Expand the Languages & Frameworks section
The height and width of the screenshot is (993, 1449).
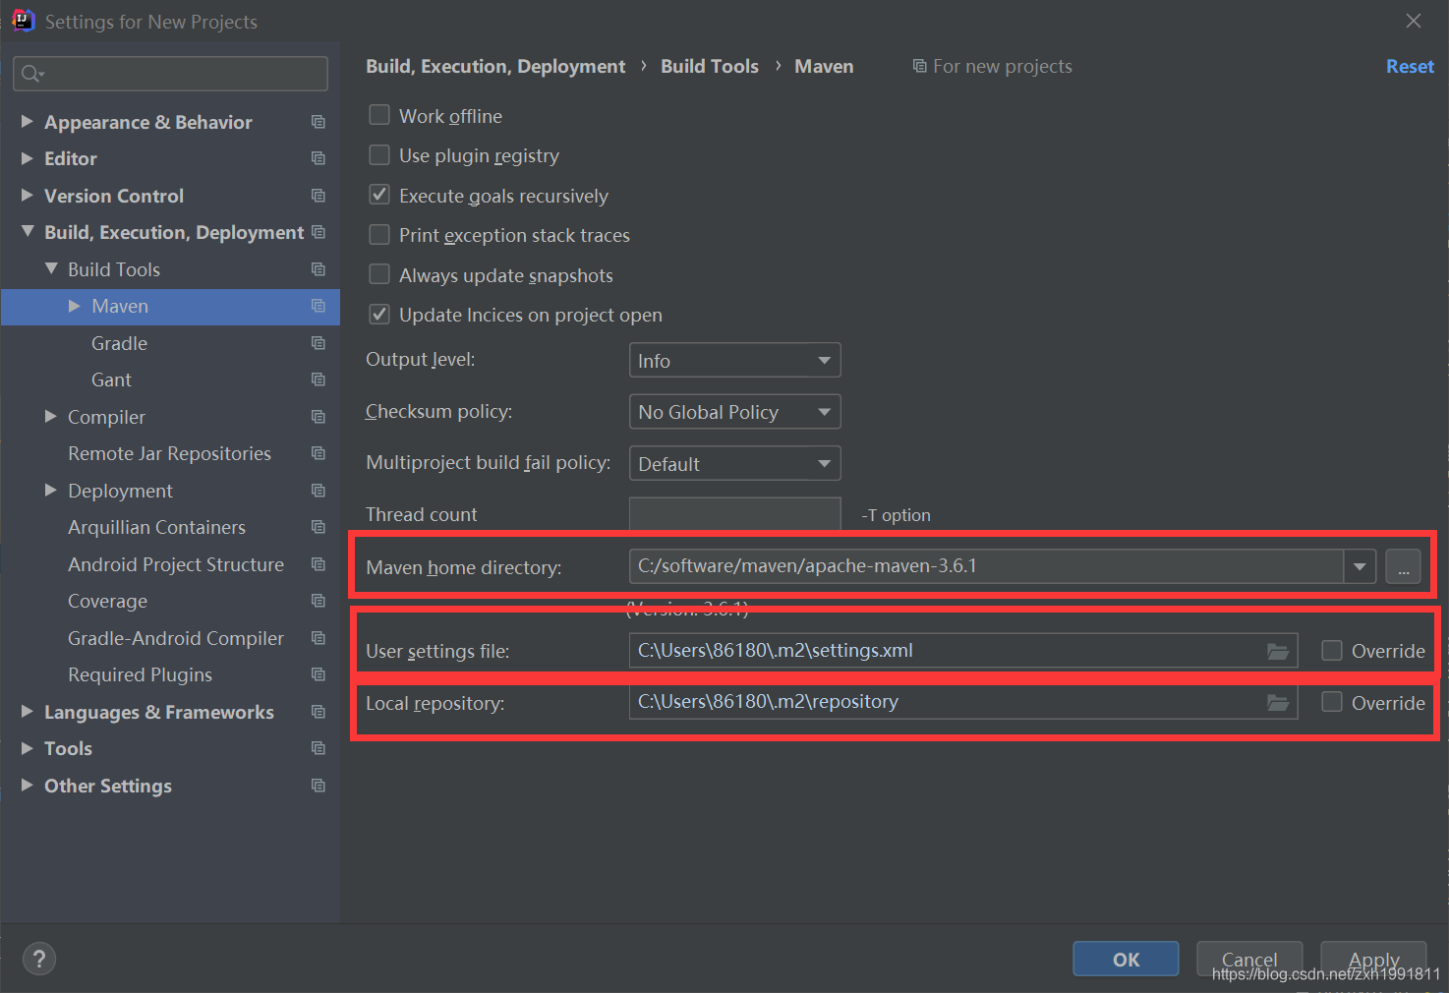coord(28,711)
